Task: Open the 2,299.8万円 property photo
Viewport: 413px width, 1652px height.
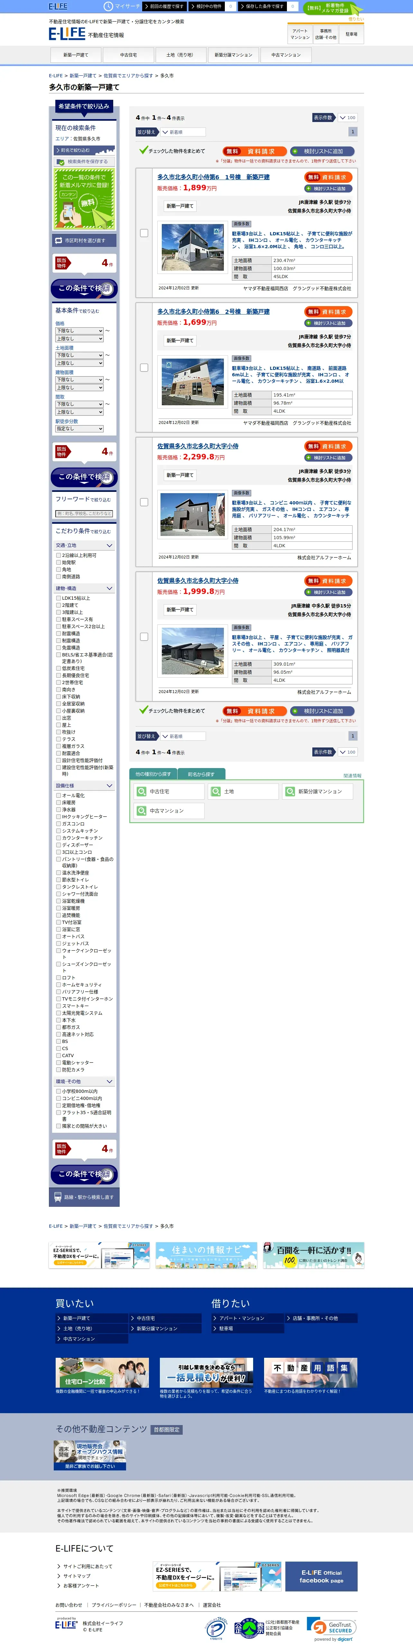Action: [x=192, y=514]
